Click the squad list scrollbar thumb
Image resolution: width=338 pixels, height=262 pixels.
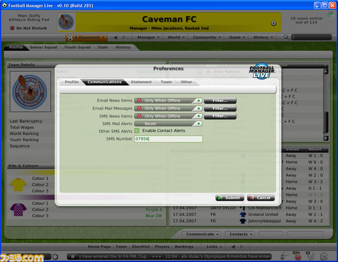tap(326, 122)
